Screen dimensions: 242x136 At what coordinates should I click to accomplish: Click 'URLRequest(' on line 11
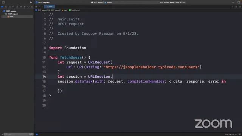[x=100, y=62]
